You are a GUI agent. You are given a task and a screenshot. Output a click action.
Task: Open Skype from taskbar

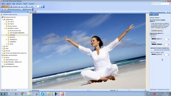(x=42, y=94)
